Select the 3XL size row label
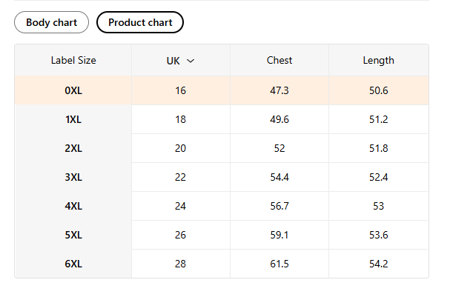Viewport: 450px width, 297px height. click(73, 177)
